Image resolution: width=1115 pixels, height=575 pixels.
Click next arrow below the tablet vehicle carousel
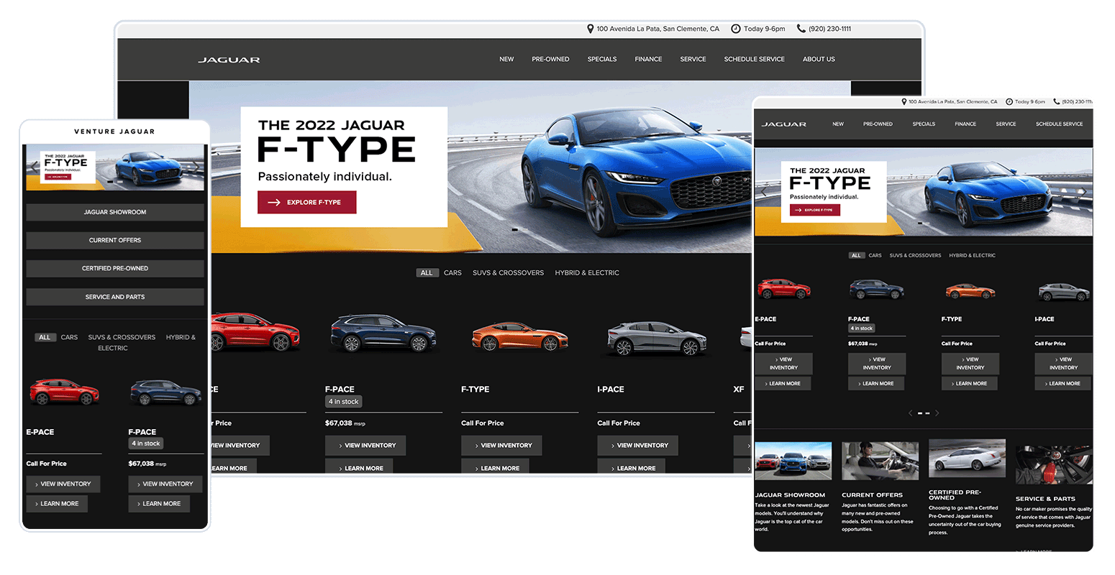click(x=937, y=413)
